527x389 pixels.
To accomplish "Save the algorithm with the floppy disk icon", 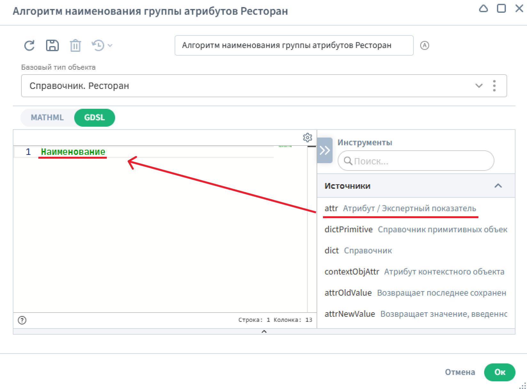I will pos(52,45).
